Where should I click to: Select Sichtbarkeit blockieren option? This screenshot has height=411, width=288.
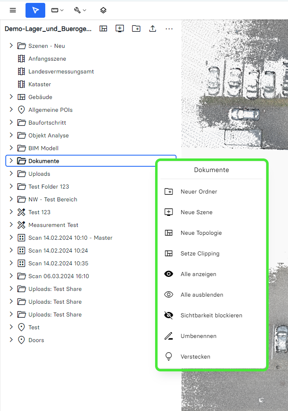[x=211, y=315]
